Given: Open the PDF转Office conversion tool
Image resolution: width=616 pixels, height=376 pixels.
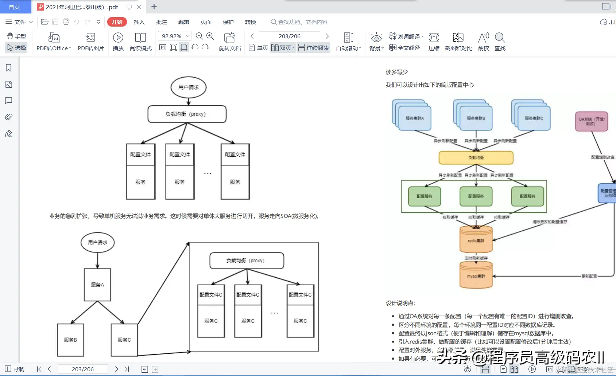Looking at the screenshot, I should pyautogui.click(x=53, y=41).
